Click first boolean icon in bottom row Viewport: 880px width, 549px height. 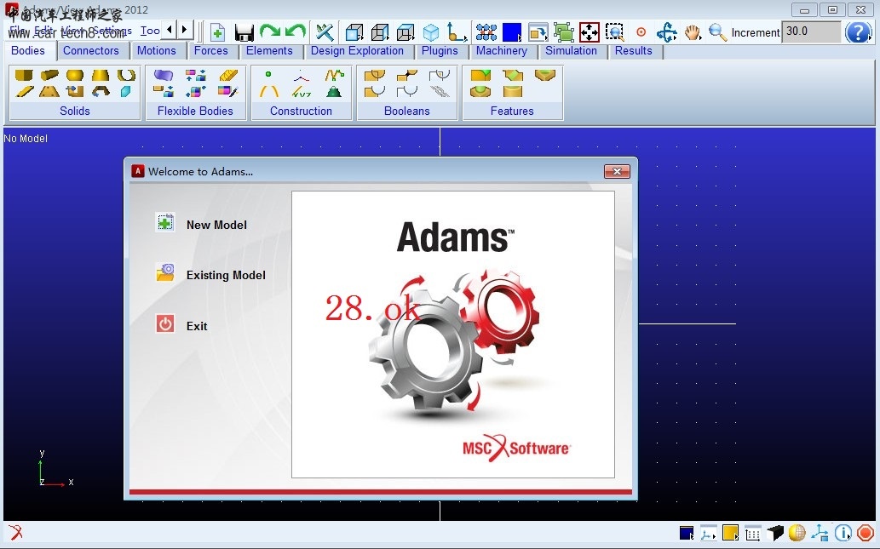pyautogui.click(x=374, y=91)
